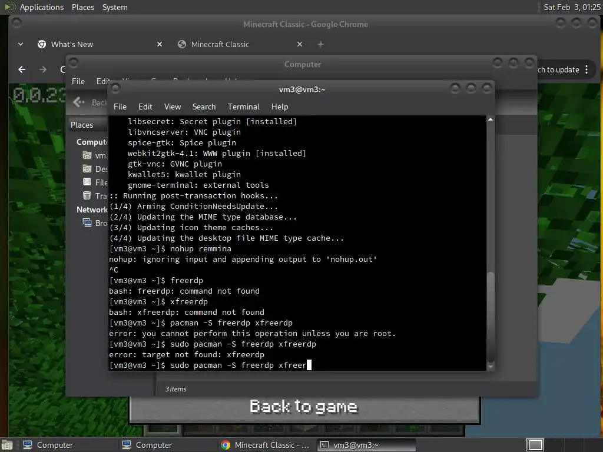Select the Desktop entry in sidebar

pyautogui.click(x=95, y=169)
